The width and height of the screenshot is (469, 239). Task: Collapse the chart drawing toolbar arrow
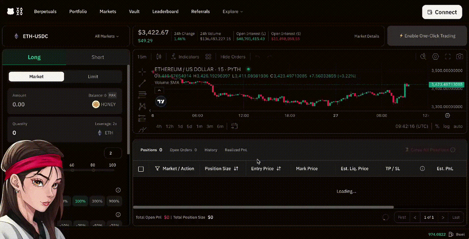tap(150, 111)
